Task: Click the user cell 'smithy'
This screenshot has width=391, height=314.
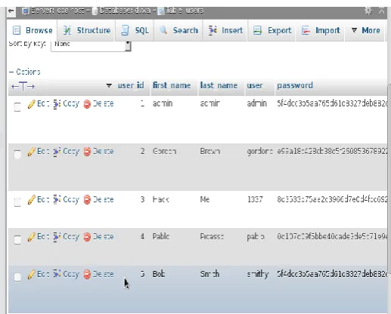Action: pyautogui.click(x=258, y=274)
